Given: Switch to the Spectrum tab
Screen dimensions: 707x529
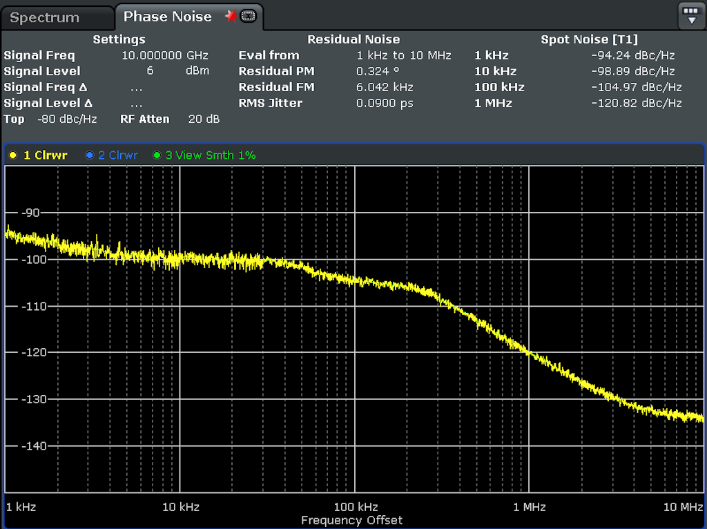Looking at the screenshot, I should click(44, 18).
